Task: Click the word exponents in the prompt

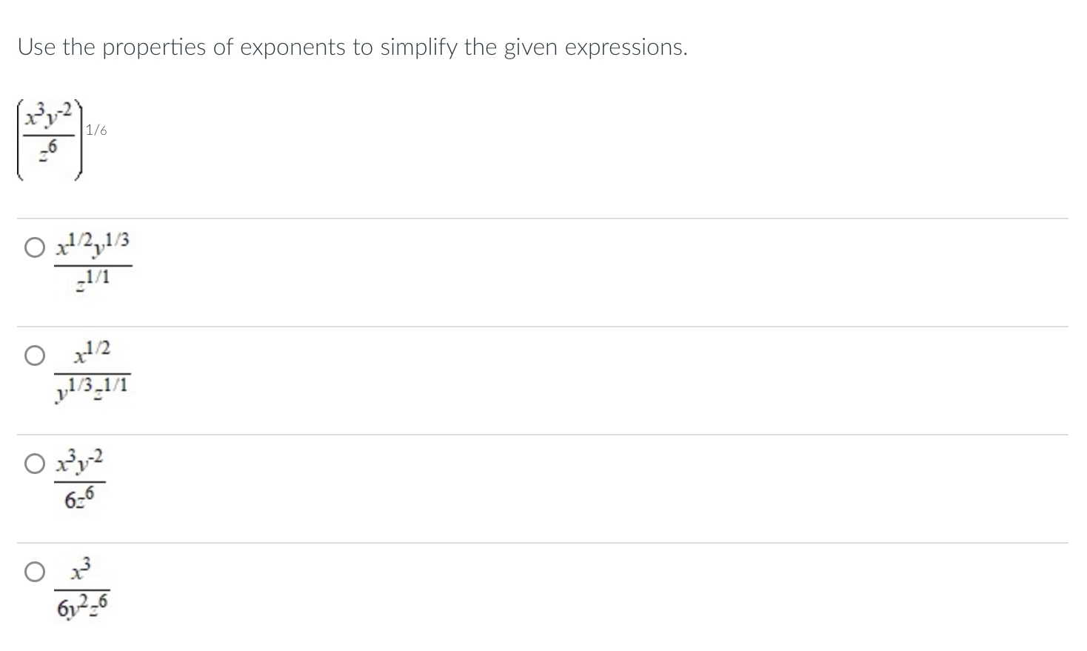Action: pos(292,47)
